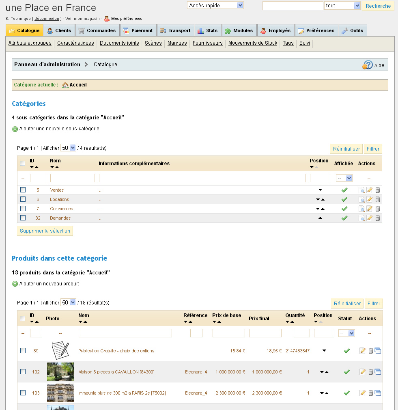Delete the Ventes category (trash icon)
The image size is (398, 410).
click(x=378, y=190)
